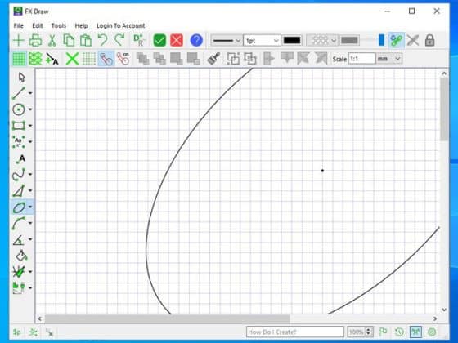Click the group objects button

coord(233,59)
